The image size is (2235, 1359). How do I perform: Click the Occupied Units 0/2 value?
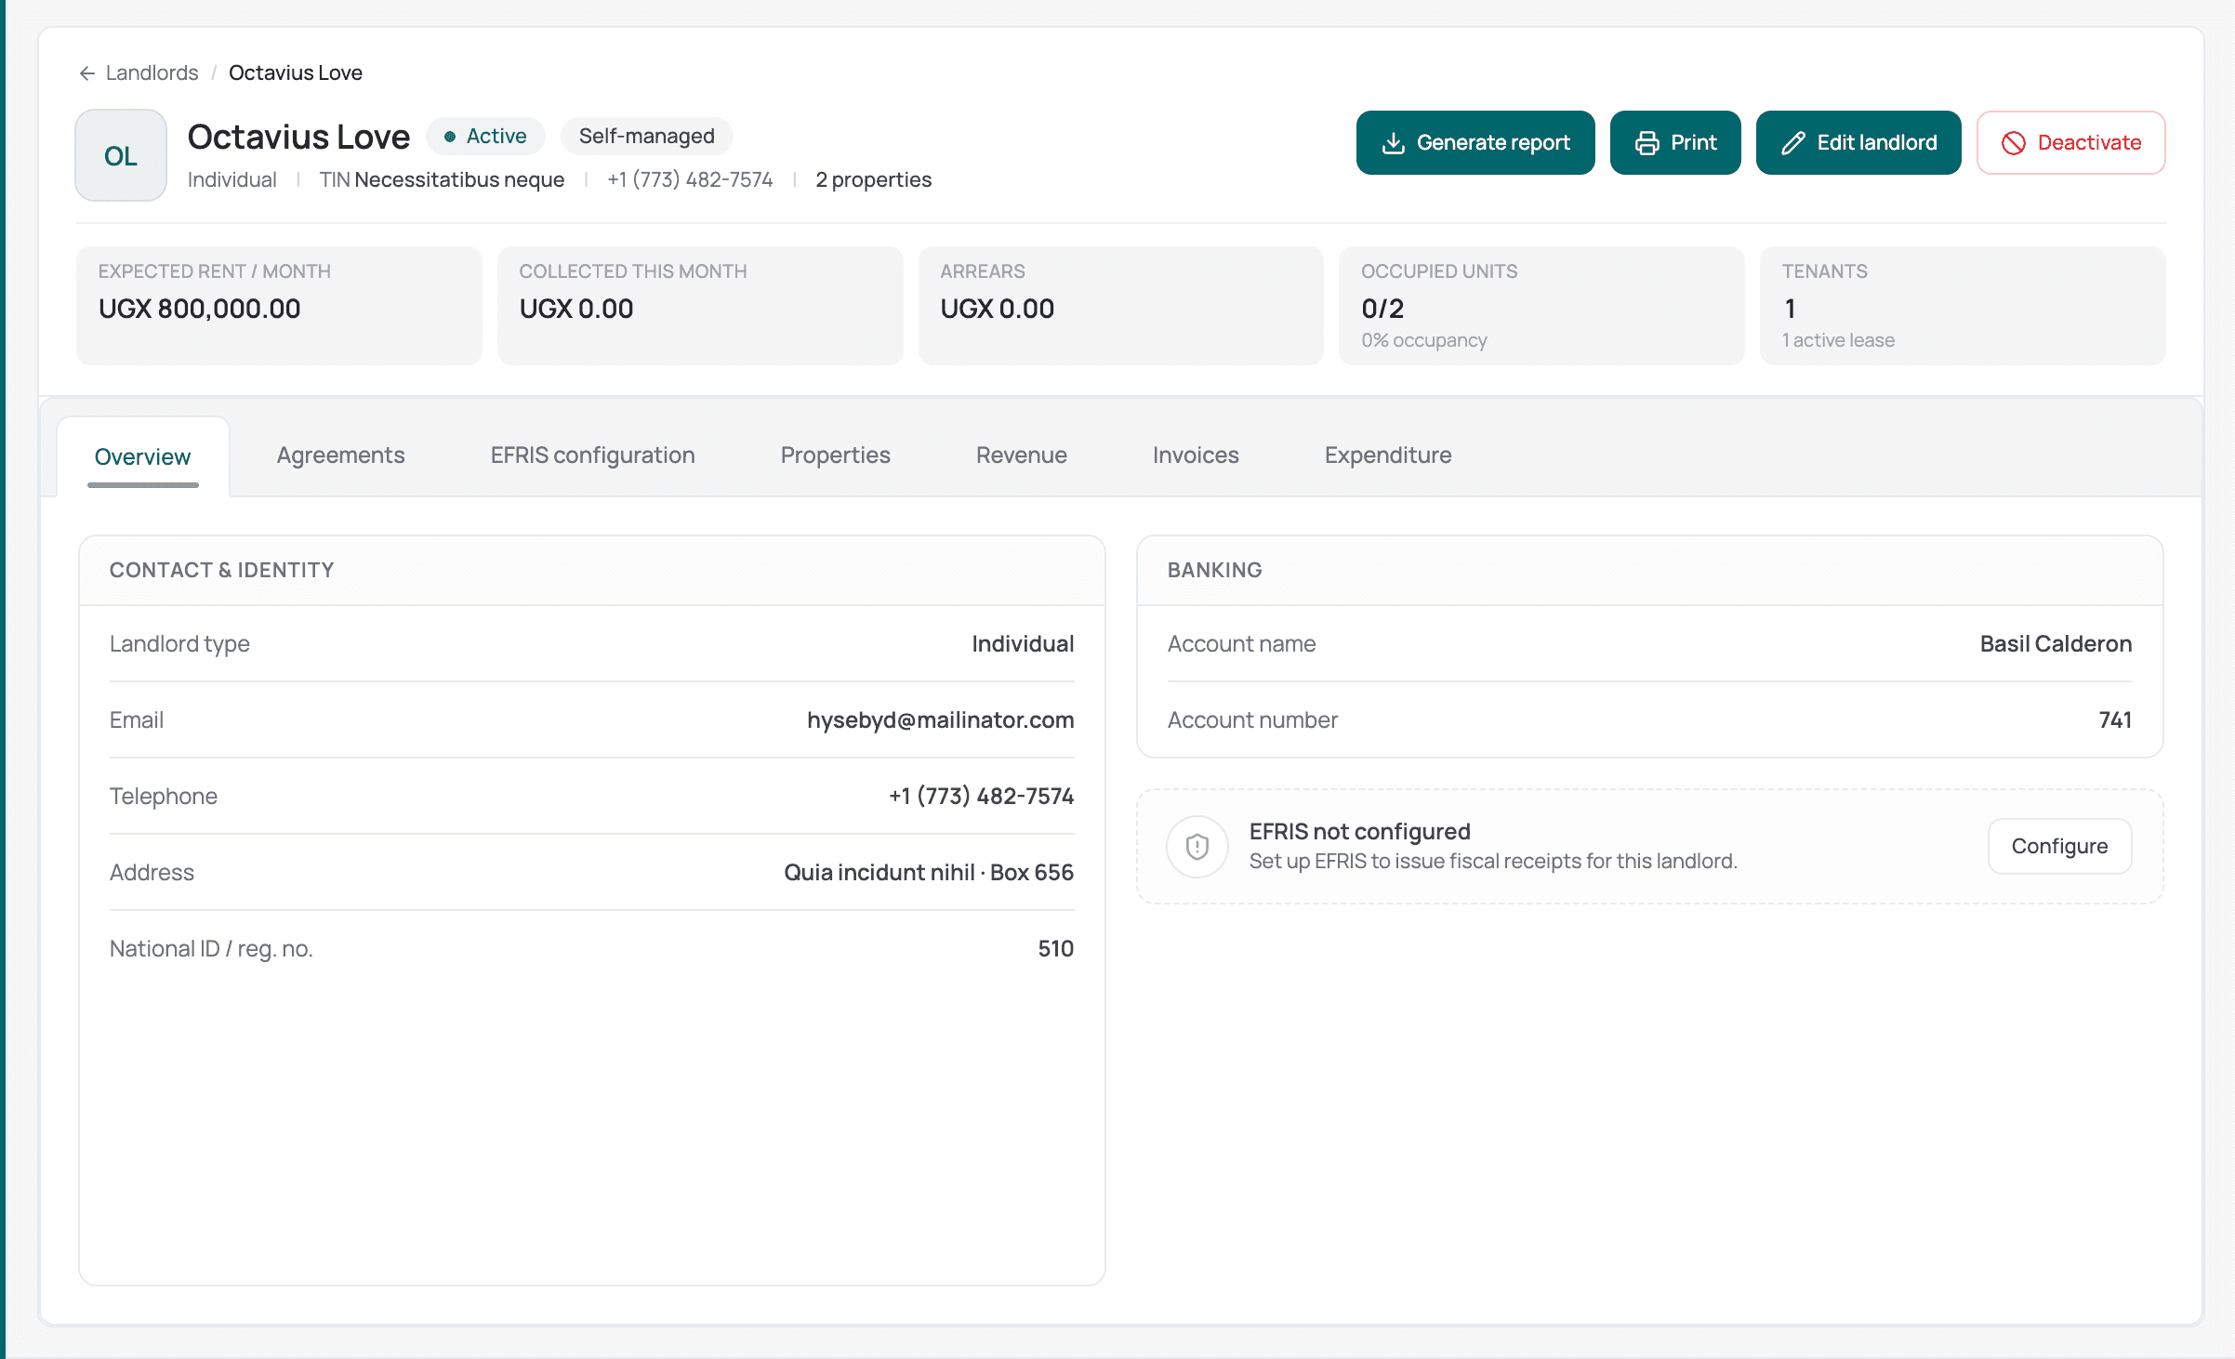(x=1382, y=309)
